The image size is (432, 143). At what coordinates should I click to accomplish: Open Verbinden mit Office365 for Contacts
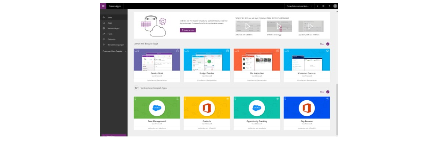[x=206, y=128]
